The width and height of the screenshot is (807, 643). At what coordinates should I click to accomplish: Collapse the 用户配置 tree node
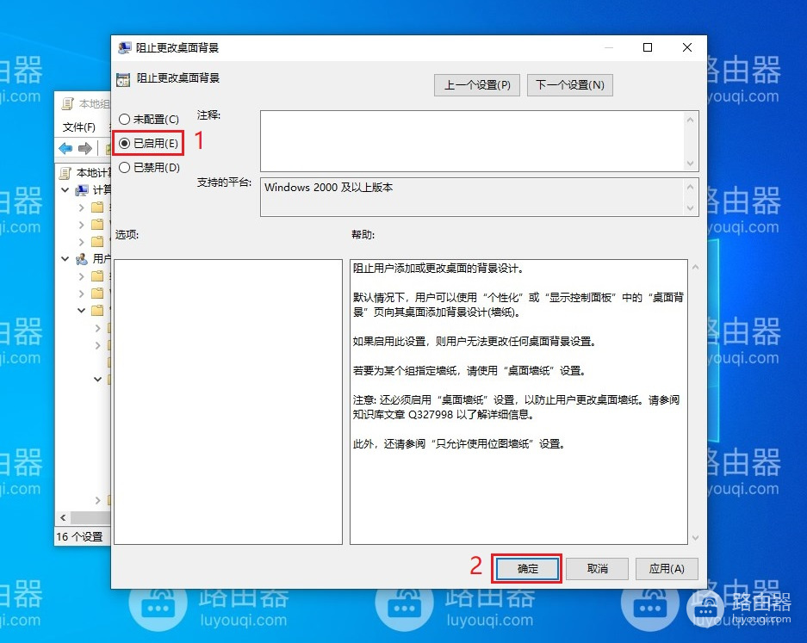pos(65,259)
